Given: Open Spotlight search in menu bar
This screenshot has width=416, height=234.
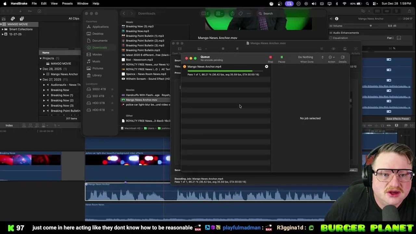Looking at the screenshot, I should pos(367,4).
